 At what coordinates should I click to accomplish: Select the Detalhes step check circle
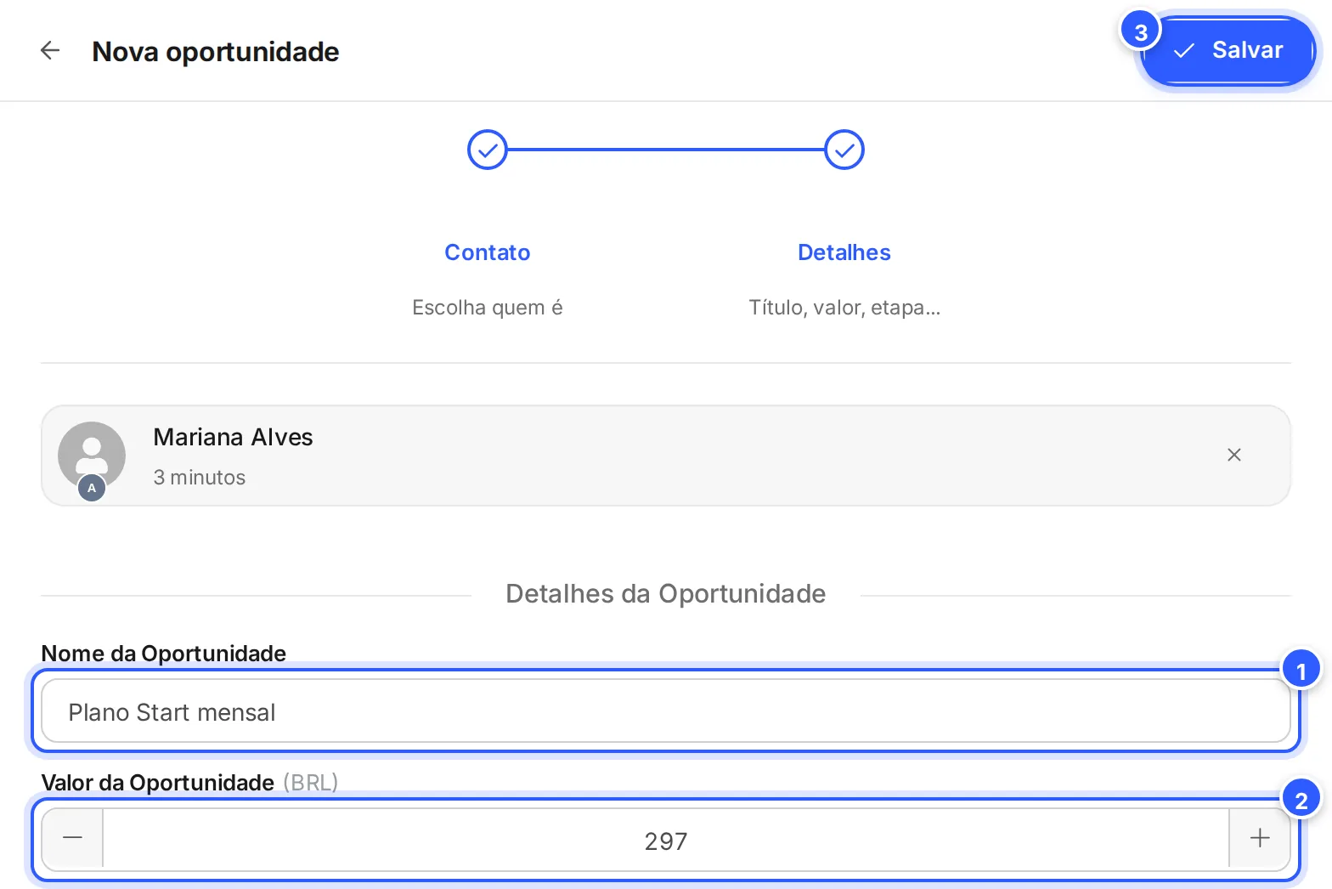tap(844, 150)
